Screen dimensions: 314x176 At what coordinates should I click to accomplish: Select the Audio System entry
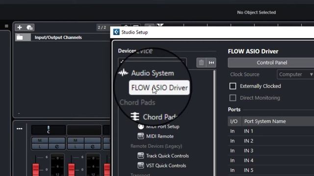click(153, 73)
